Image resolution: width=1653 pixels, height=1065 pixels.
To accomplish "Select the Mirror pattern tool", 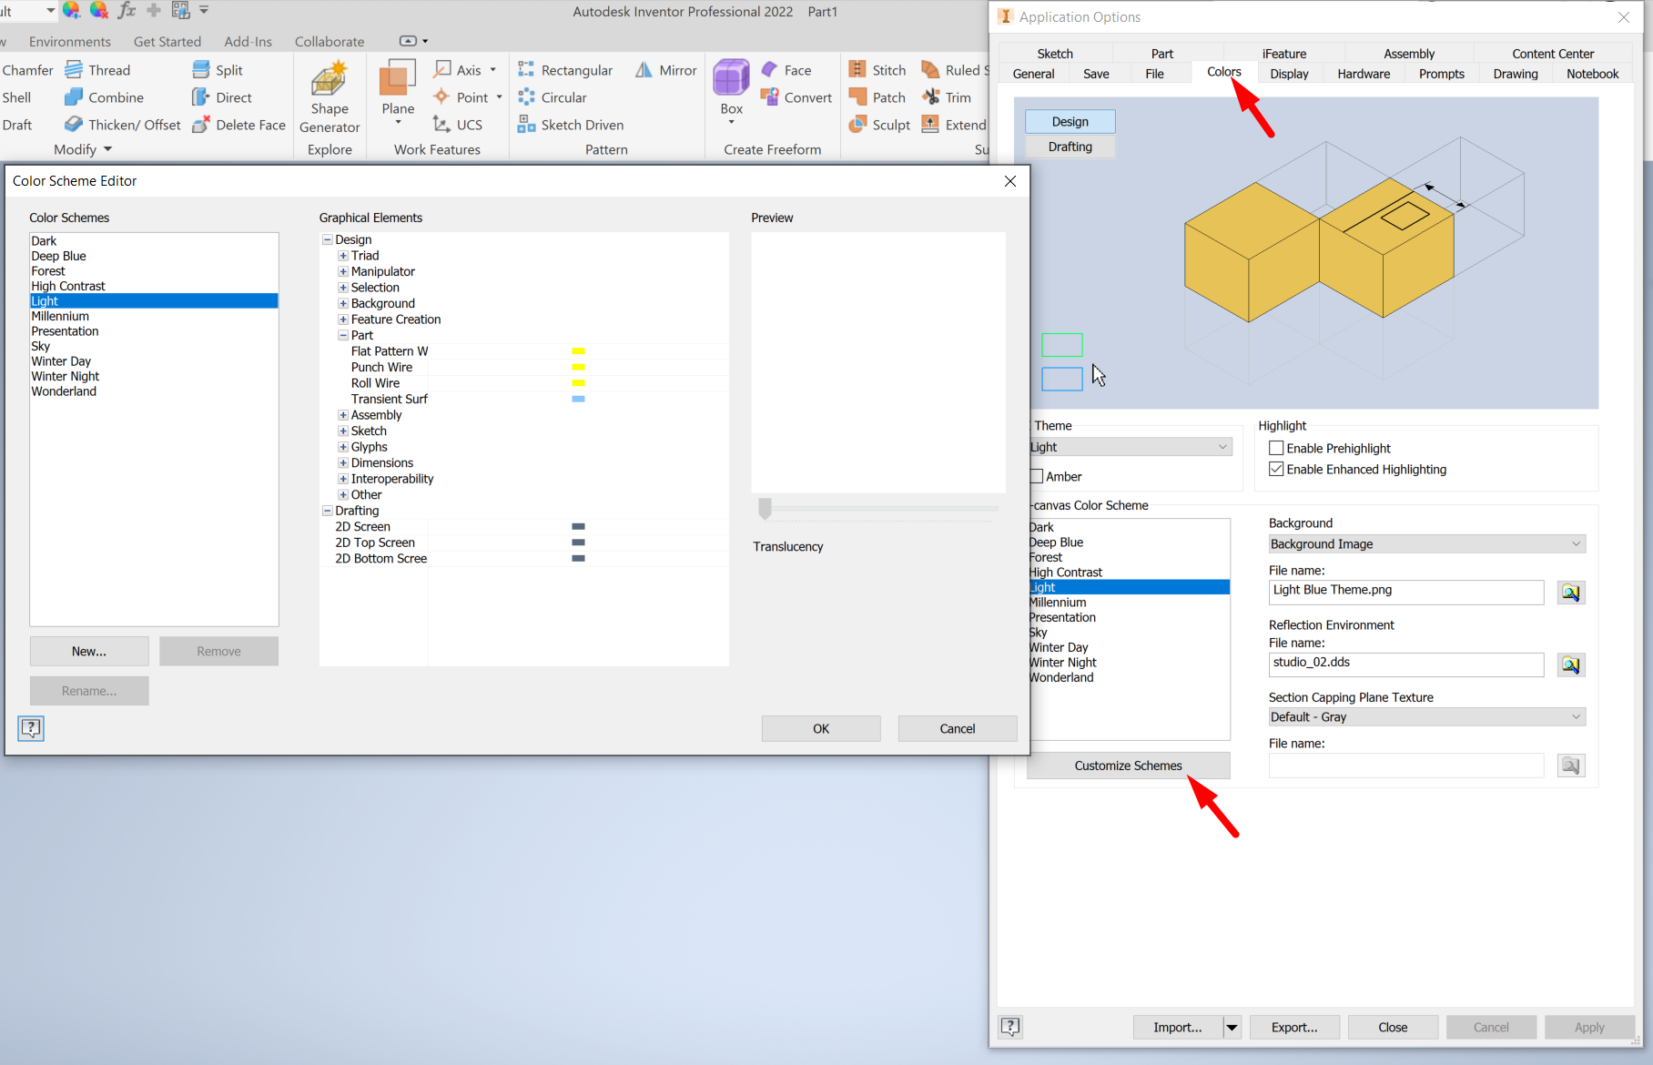I will point(665,69).
